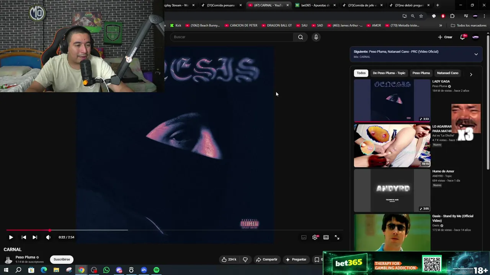Open Chrome media controls icon

tap(466, 16)
